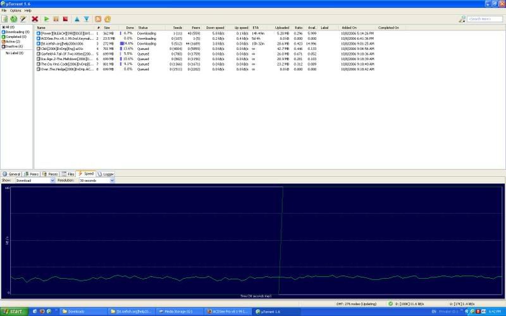Click the download speed D: status bar entry

pos(410,304)
